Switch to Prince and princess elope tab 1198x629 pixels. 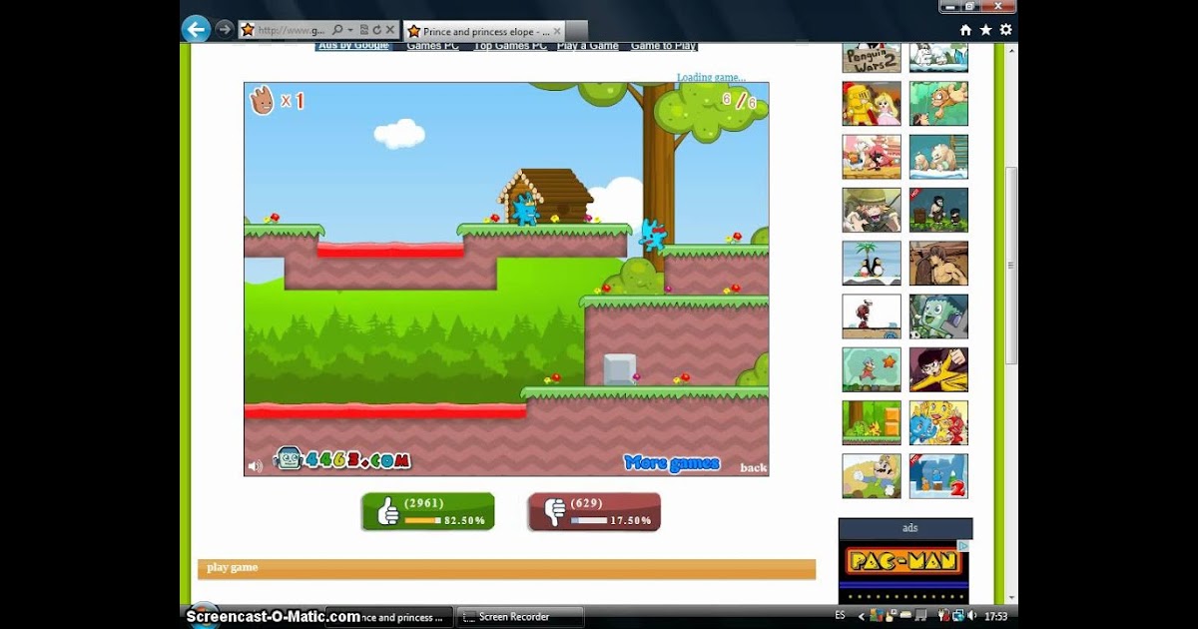[486, 31]
